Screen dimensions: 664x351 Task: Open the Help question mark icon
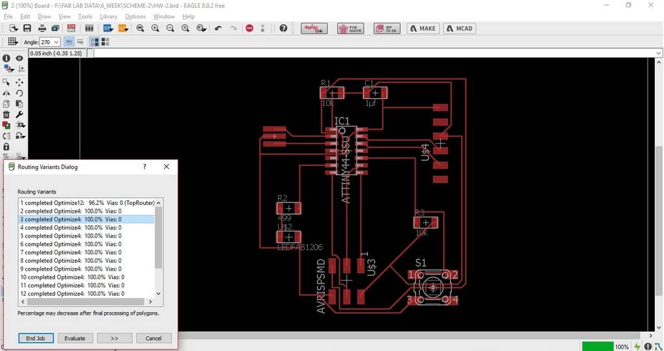point(283,29)
